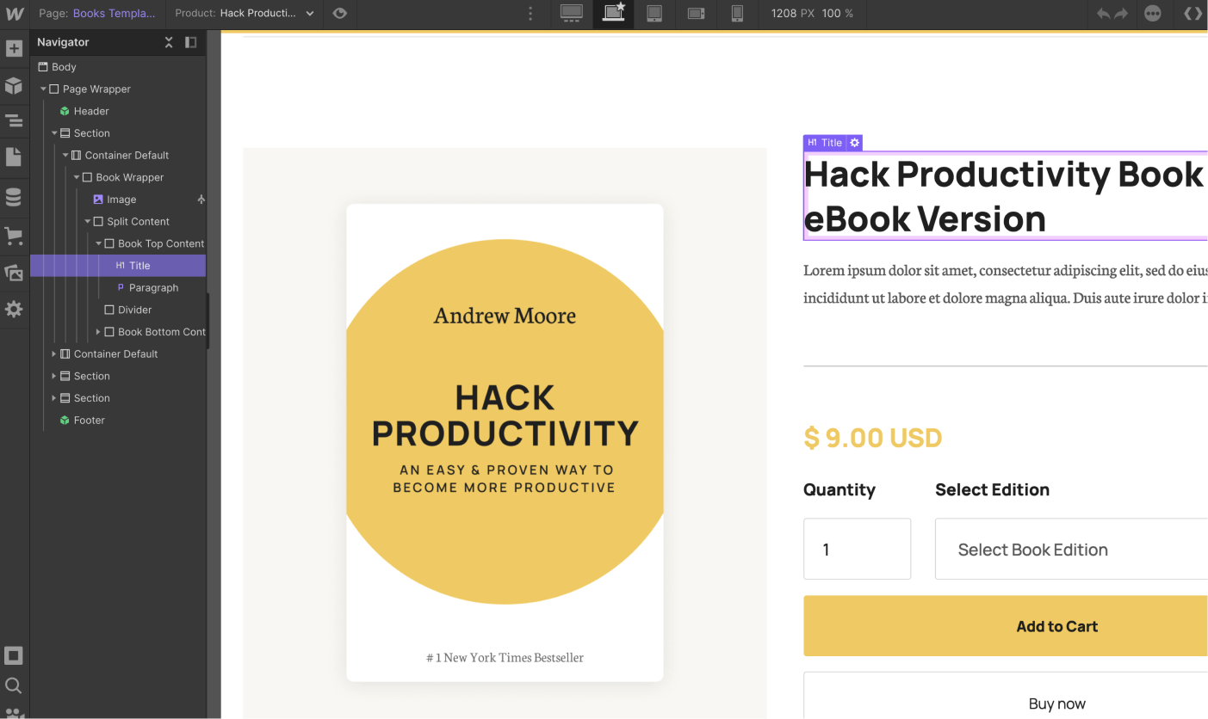Open the Components panel

14,85
